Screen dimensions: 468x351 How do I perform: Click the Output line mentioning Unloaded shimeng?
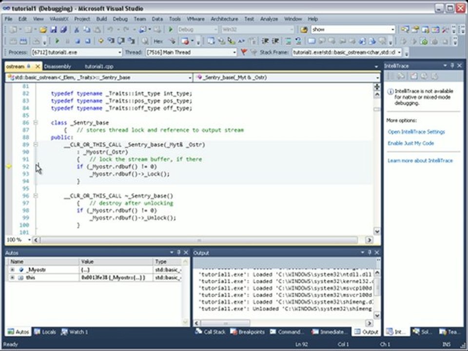(285, 309)
